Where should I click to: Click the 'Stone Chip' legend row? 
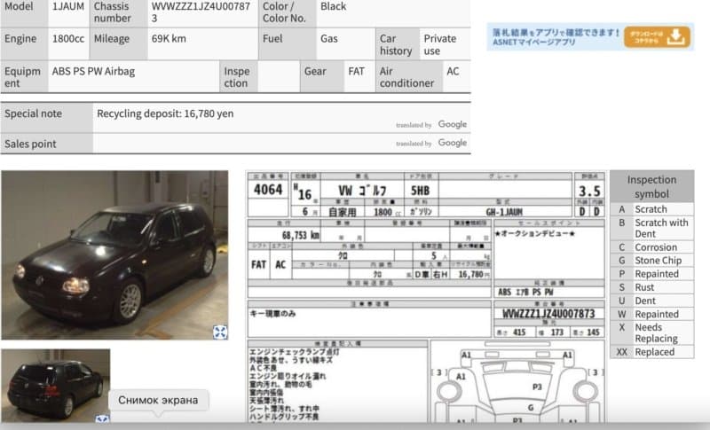pyautogui.click(x=651, y=261)
